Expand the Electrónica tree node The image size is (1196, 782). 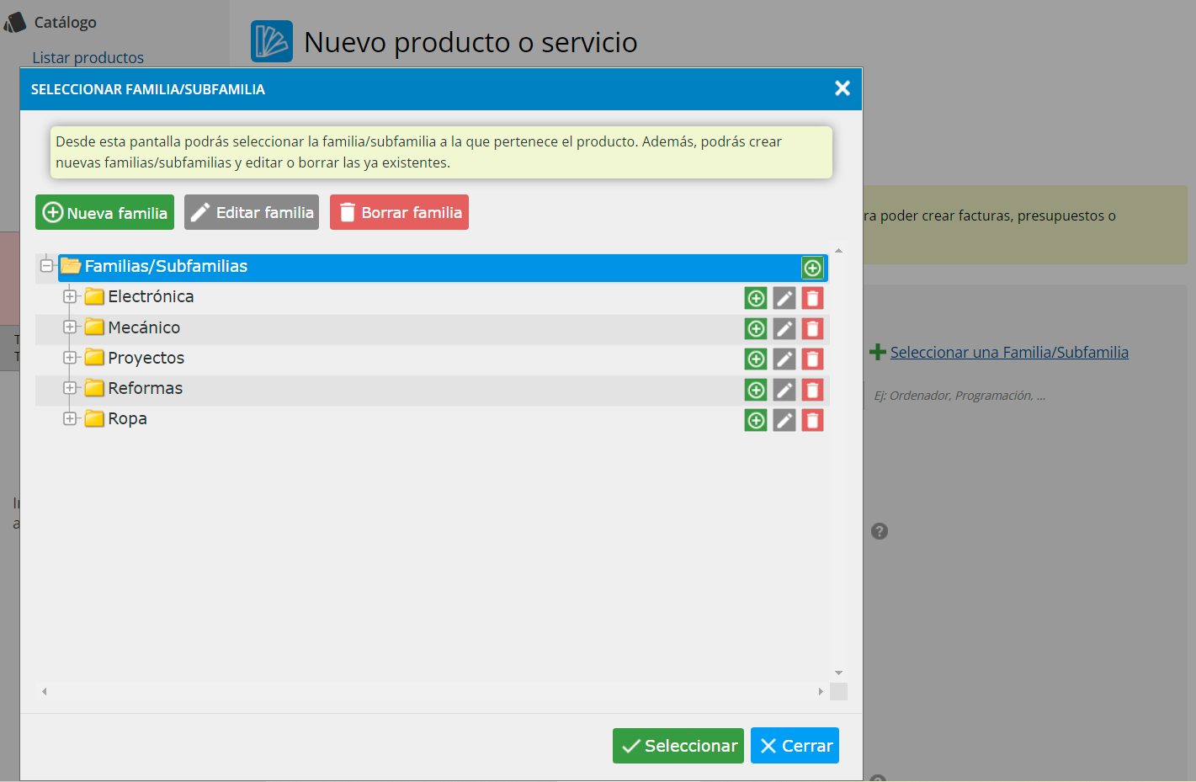click(70, 296)
